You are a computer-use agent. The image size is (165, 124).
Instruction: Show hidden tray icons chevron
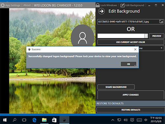[x=113, y=120]
